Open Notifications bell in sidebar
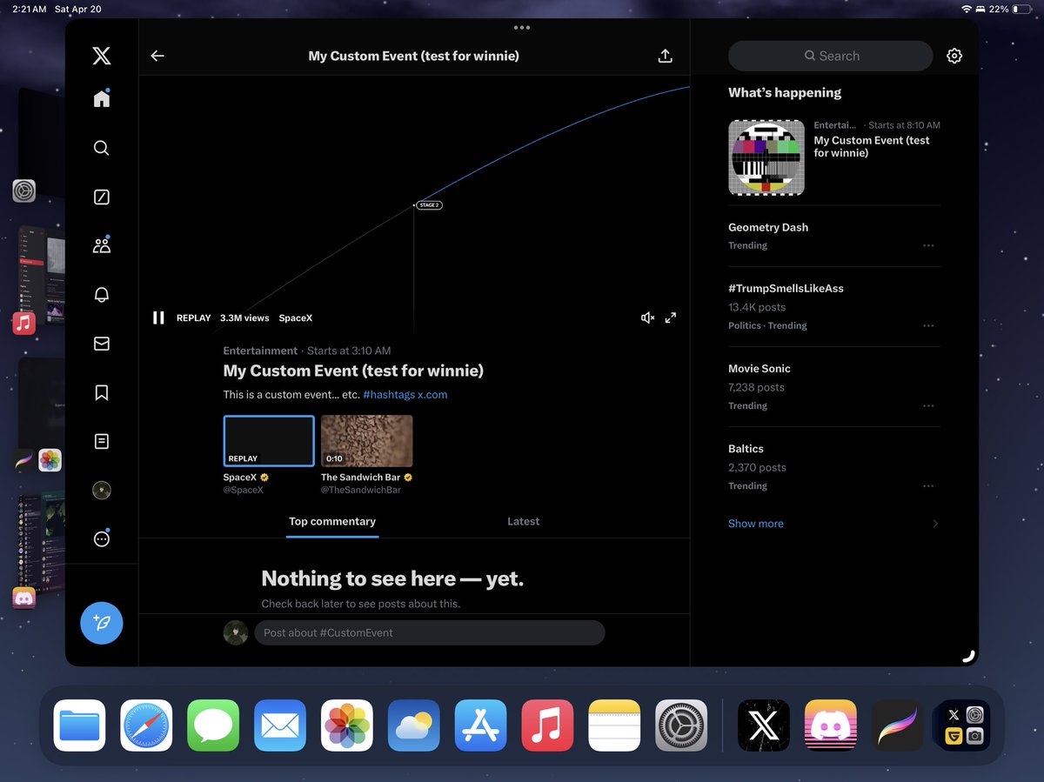 (x=102, y=295)
